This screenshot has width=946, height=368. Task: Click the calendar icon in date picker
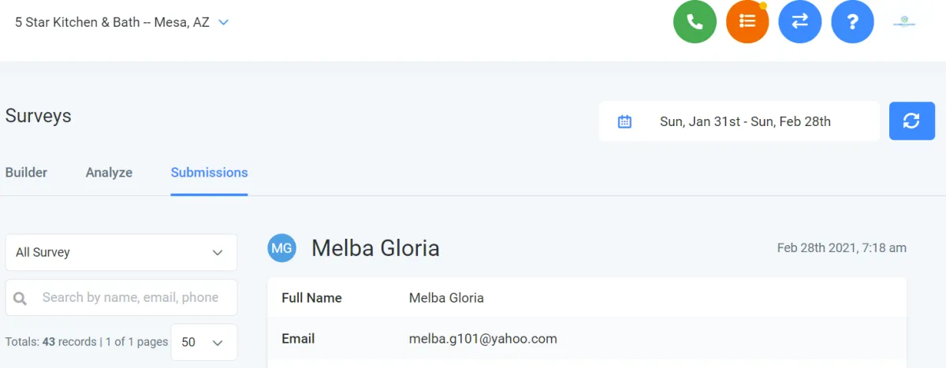(624, 121)
